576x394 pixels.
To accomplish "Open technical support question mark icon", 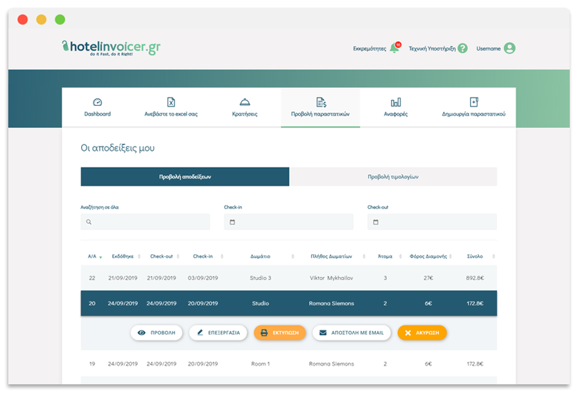I will [x=462, y=48].
